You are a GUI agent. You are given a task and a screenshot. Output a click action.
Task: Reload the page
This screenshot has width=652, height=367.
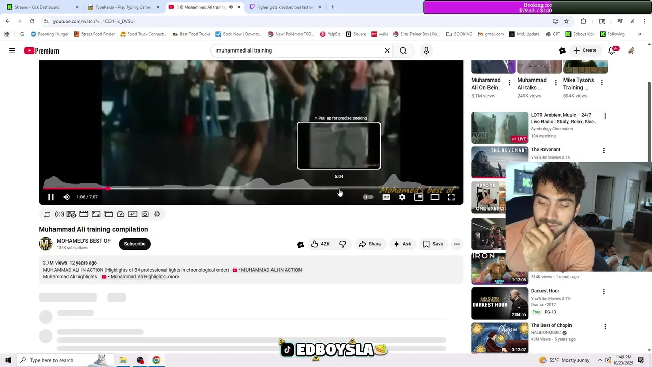coord(32,21)
